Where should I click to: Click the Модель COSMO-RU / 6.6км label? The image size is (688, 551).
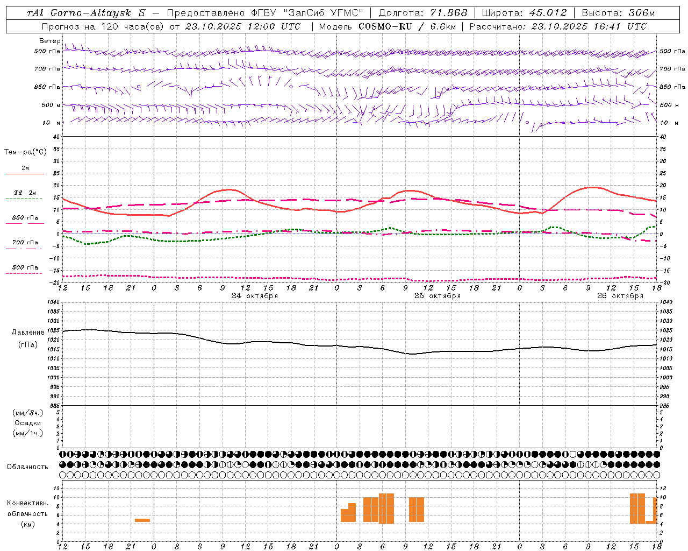[388, 26]
